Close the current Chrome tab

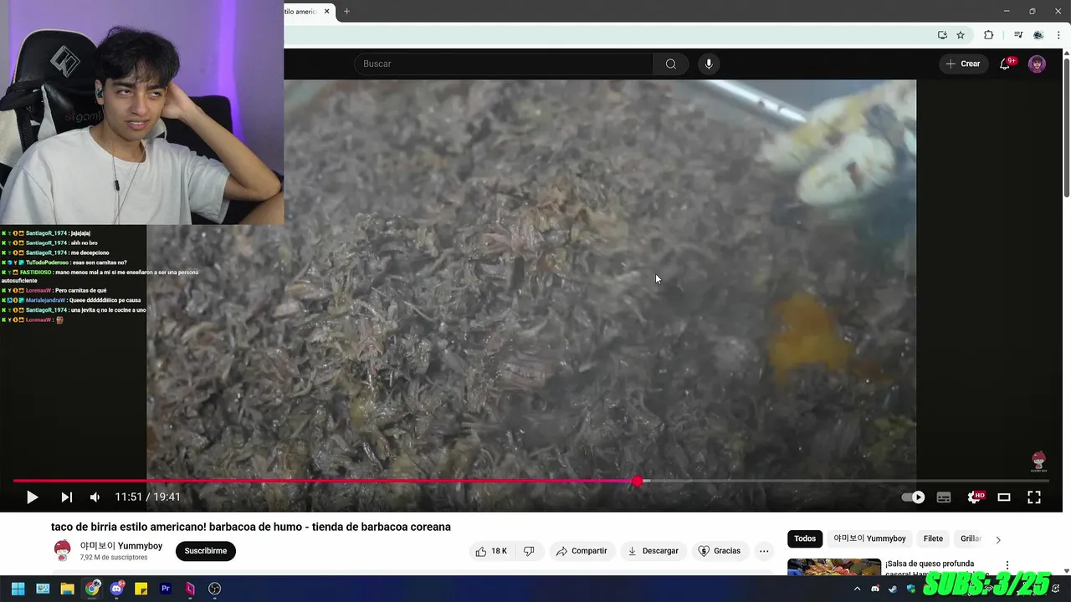point(327,11)
